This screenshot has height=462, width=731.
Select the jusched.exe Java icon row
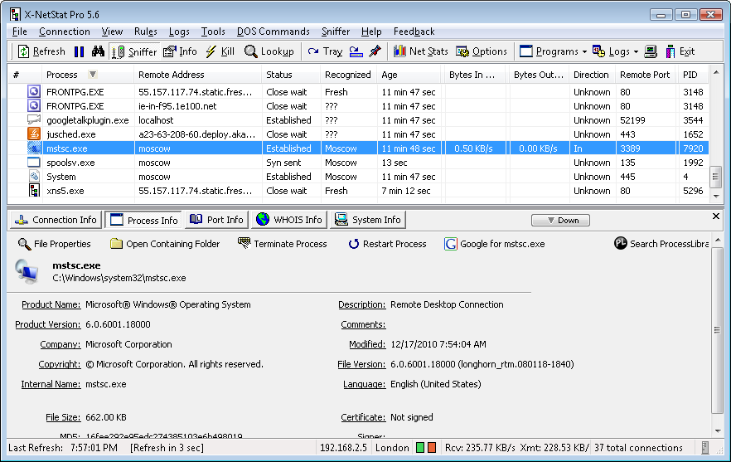[x=33, y=134]
